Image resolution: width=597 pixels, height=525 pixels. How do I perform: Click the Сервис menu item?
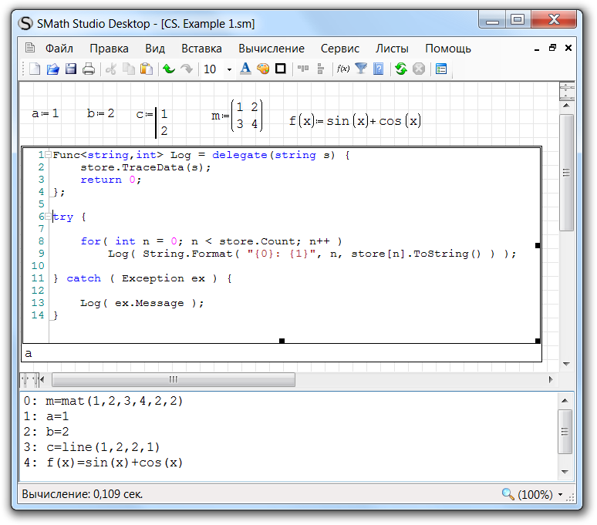coord(340,48)
